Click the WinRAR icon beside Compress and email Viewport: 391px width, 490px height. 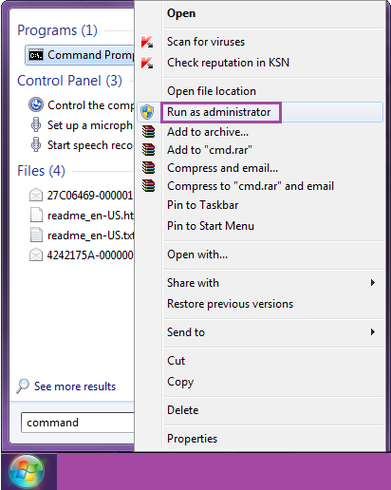click(148, 168)
